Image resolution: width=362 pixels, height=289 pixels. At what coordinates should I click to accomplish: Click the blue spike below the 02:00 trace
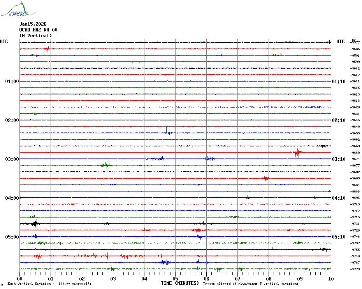tap(167, 131)
